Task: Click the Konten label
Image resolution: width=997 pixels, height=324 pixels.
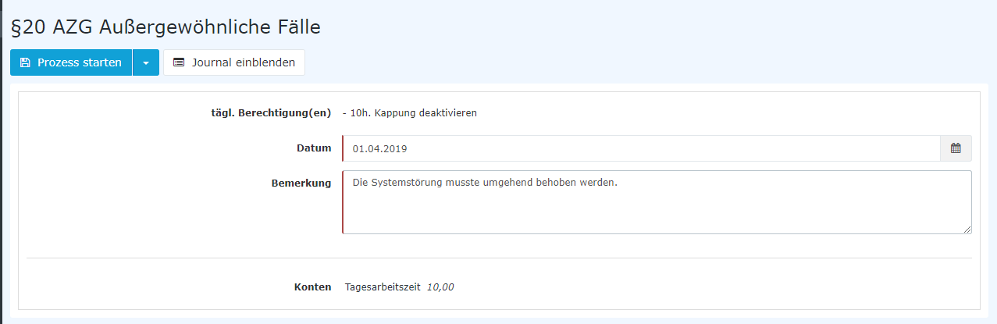Action: pyautogui.click(x=313, y=287)
